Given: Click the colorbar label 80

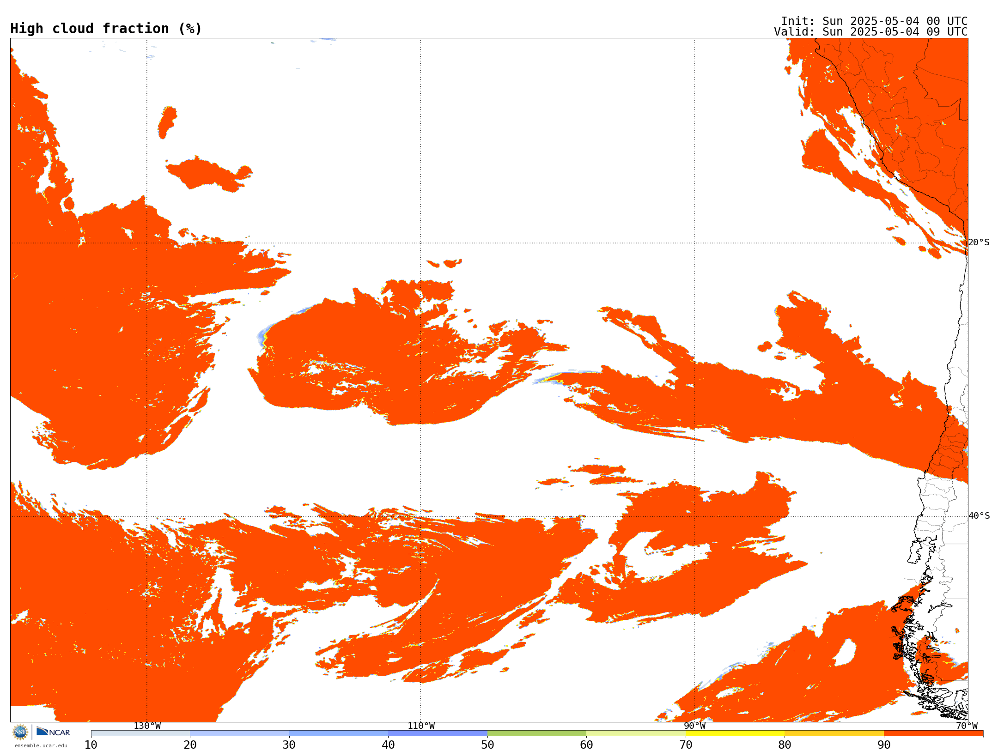Looking at the screenshot, I should click(x=785, y=745).
